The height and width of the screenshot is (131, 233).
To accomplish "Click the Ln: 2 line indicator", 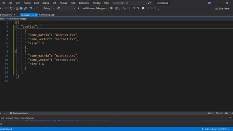I will coord(210,113).
